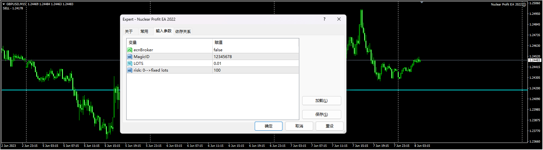Viewport: 543px width, 150px height.
Task: Select the LOTS variable name
Action: point(138,64)
